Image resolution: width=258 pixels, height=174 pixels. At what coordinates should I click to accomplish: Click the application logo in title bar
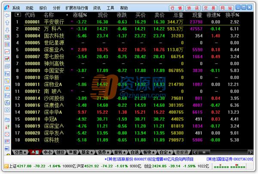click(x=7, y=8)
